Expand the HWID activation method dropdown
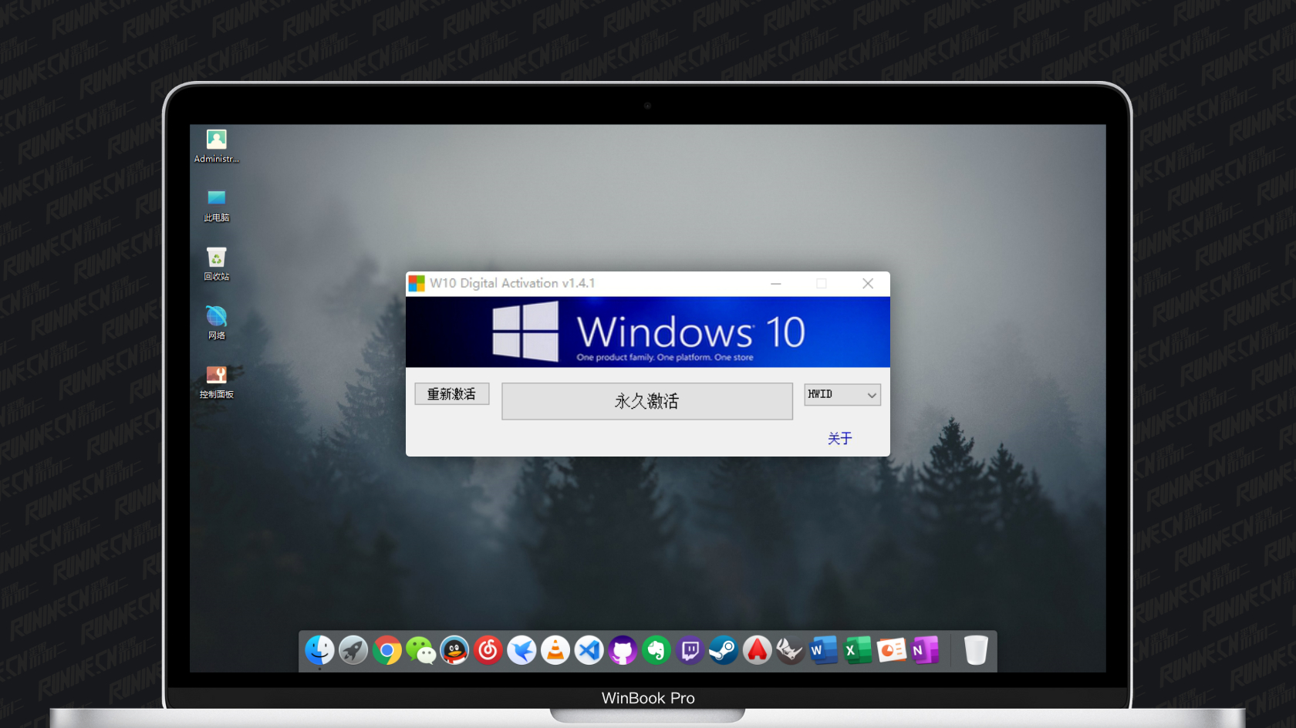The height and width of the screenshot is (728, 1296). click(842, 395)
